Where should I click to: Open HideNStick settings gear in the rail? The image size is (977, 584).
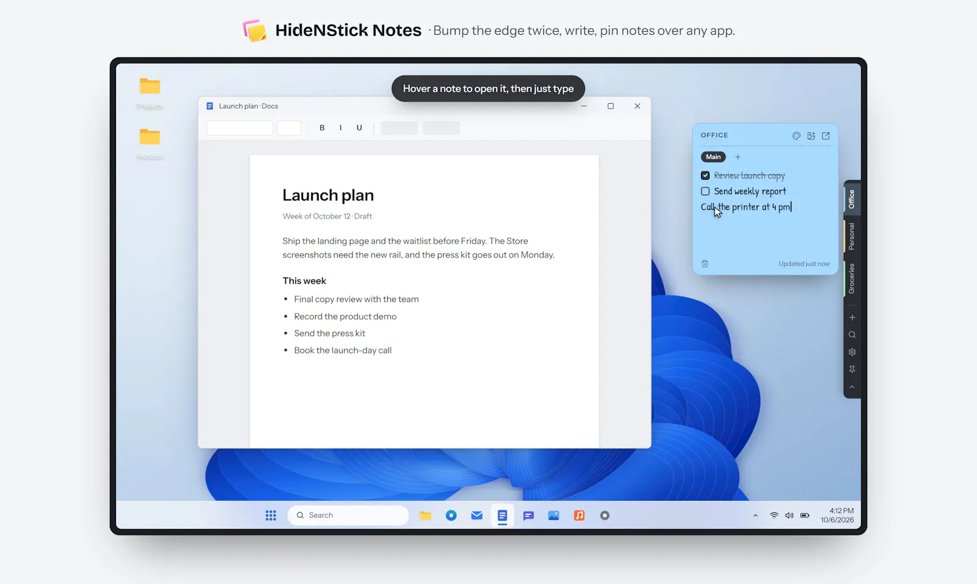852,352
